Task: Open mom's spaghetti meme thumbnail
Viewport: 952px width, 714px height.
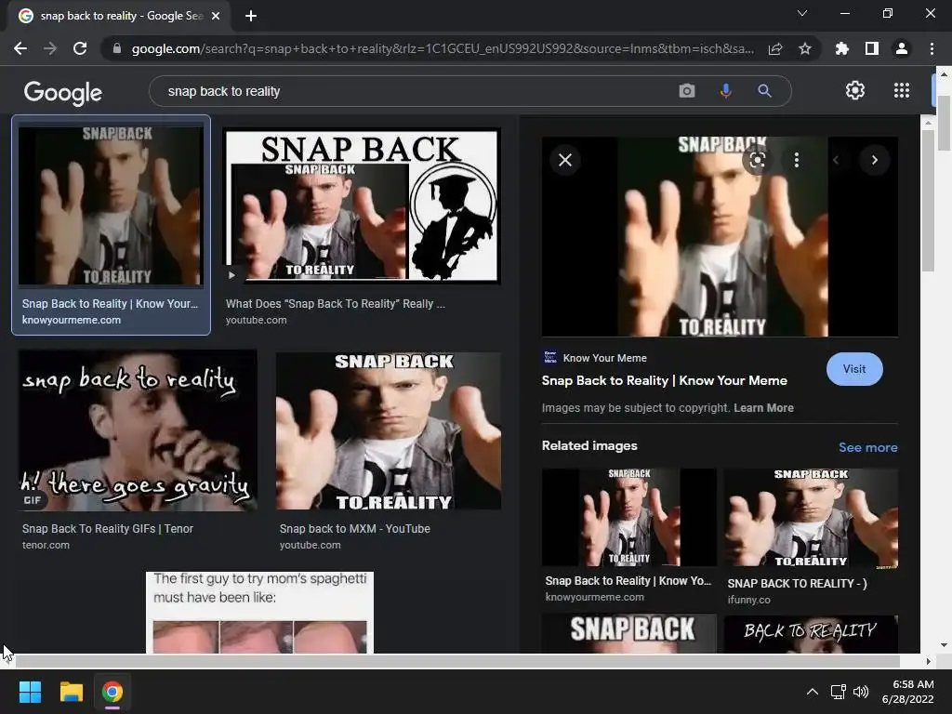Action: (x=260, y=612)
